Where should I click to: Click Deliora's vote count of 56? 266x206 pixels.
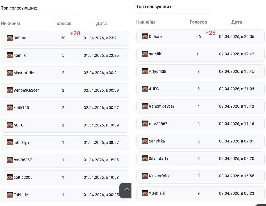pos(198,37)
